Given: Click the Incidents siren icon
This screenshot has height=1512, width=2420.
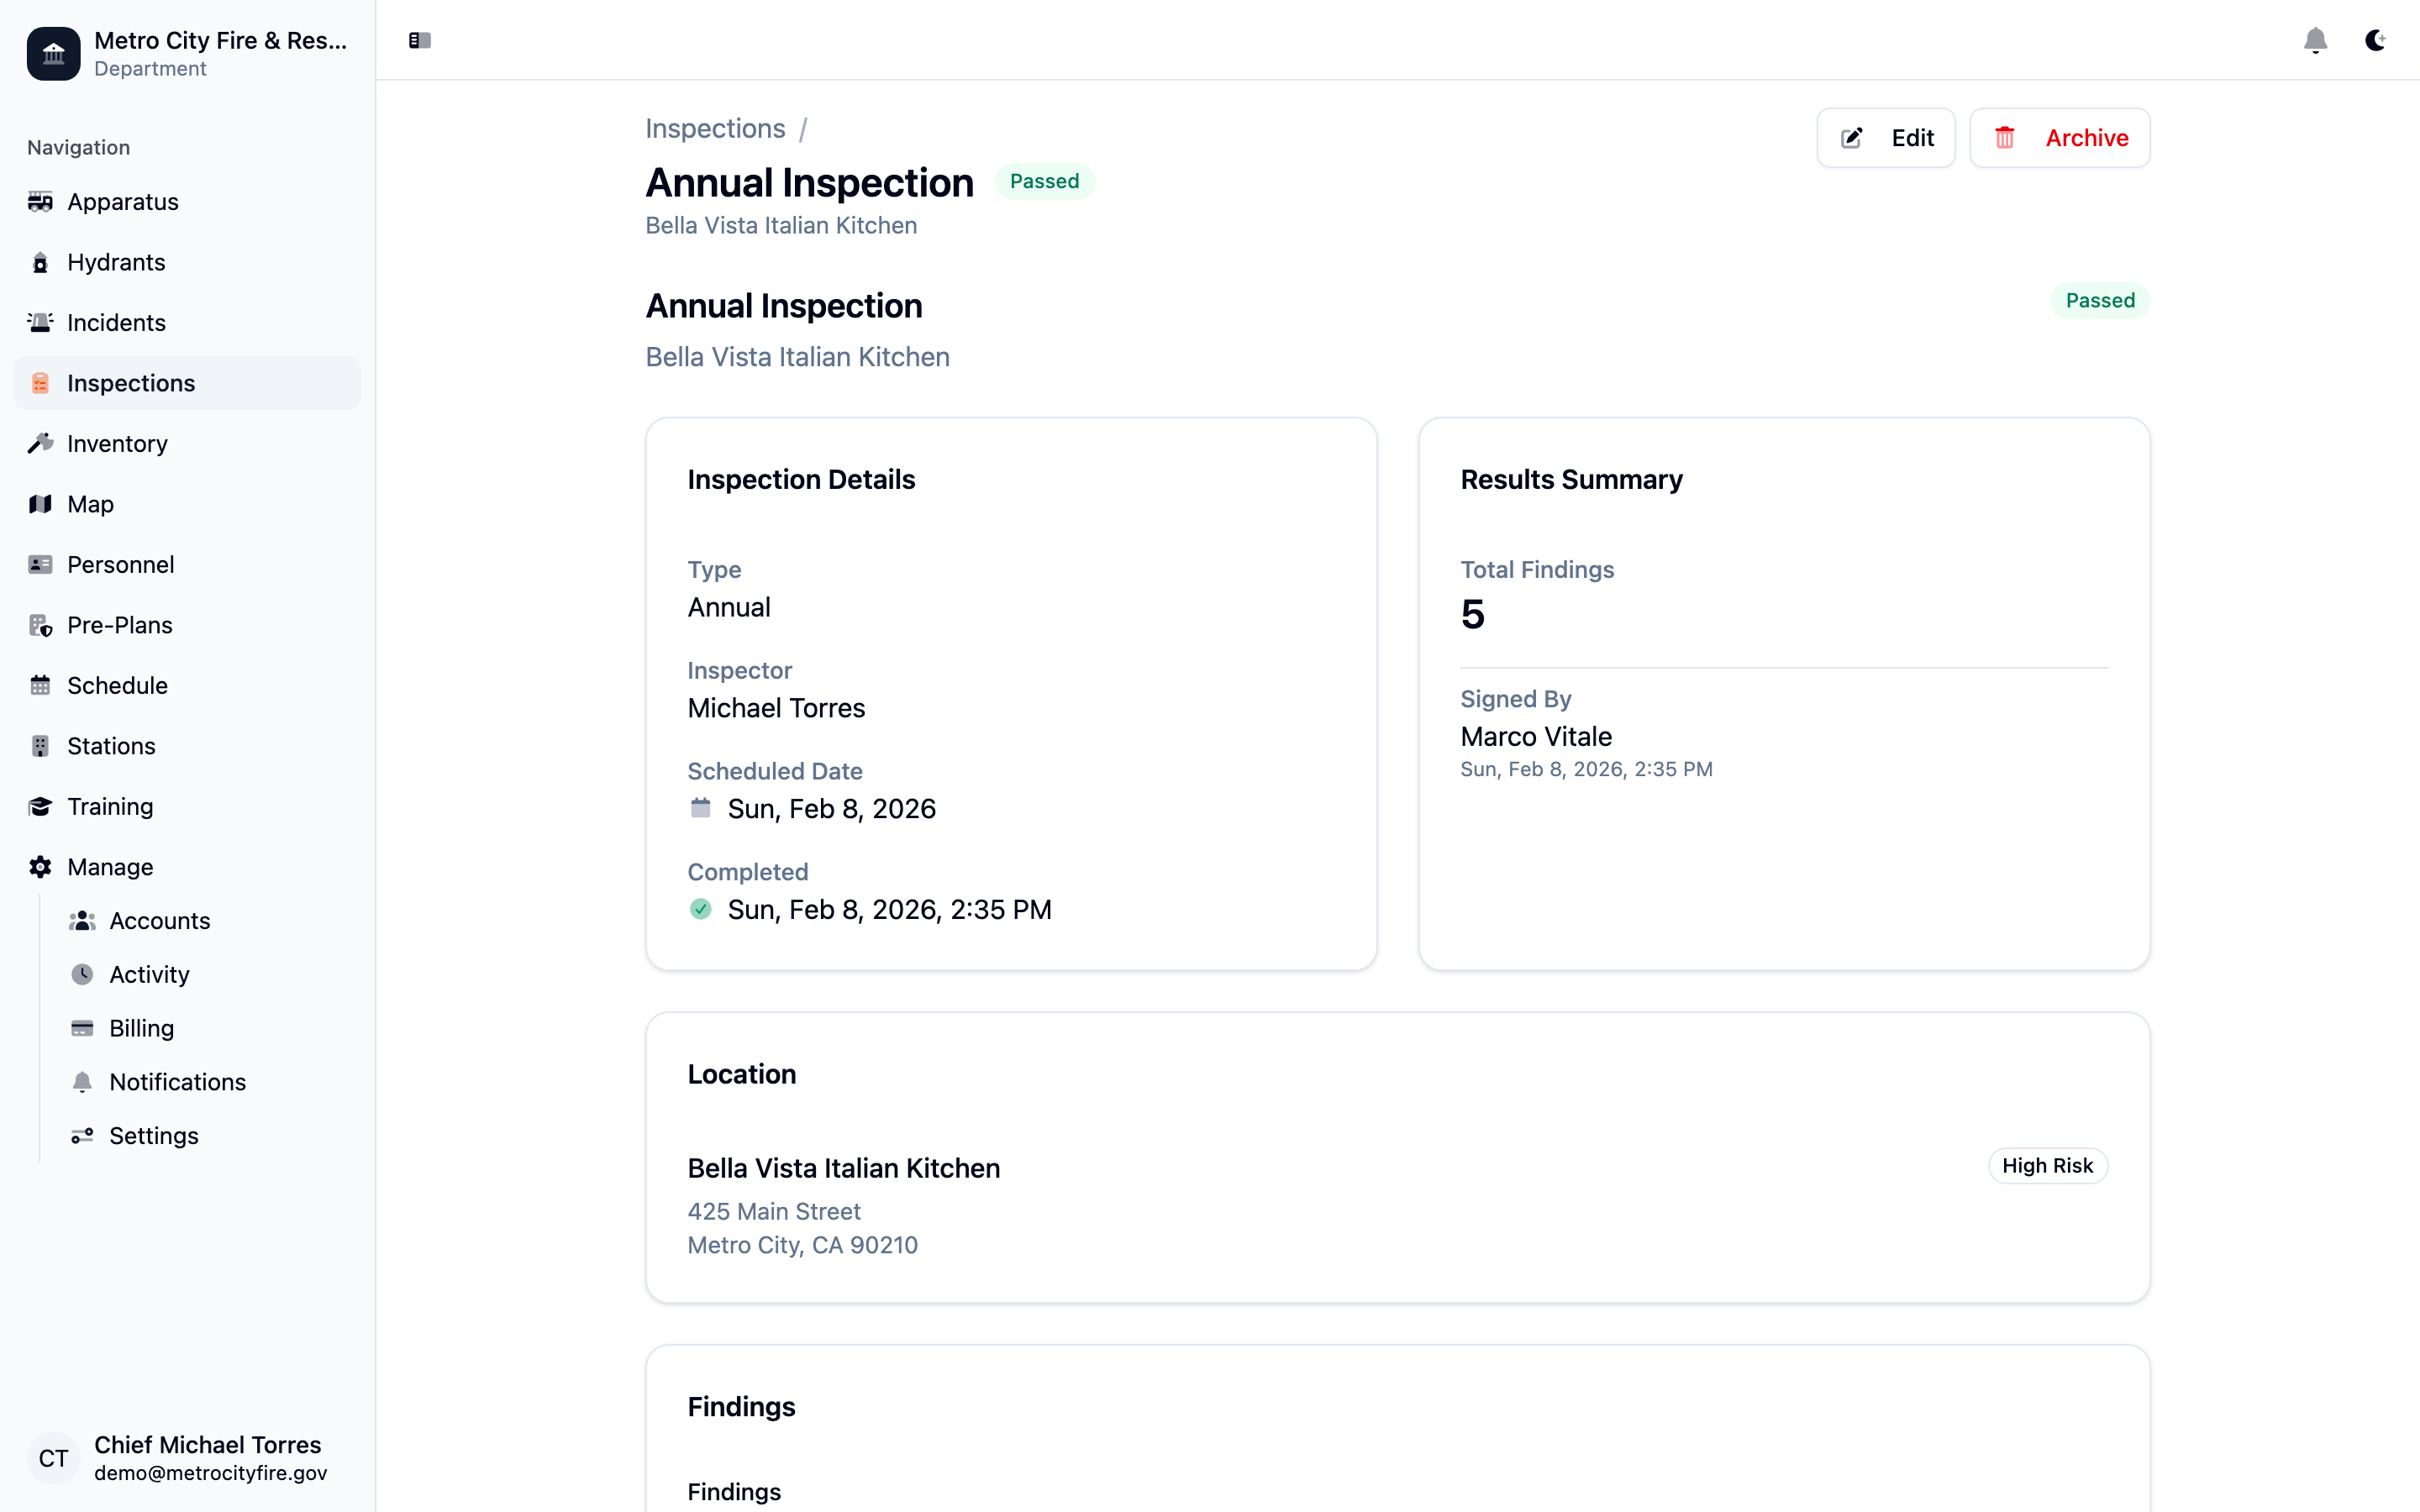Looking at the screenshot, I should click(x=40, y=323).
